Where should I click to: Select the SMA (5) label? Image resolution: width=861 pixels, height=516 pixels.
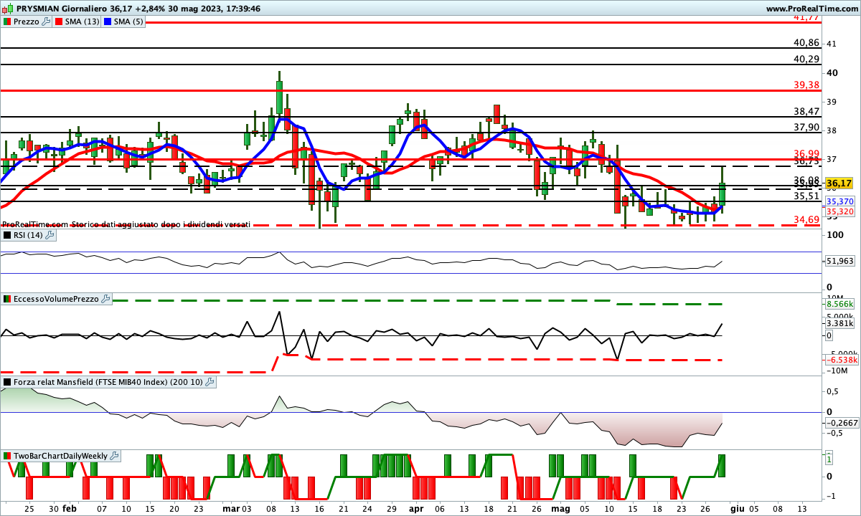click(x=129, y=21)
